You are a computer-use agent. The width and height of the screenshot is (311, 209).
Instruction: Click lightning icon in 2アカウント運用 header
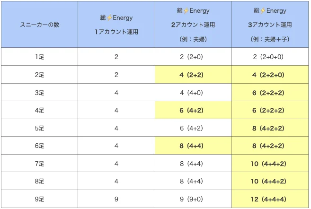(186, 11)
